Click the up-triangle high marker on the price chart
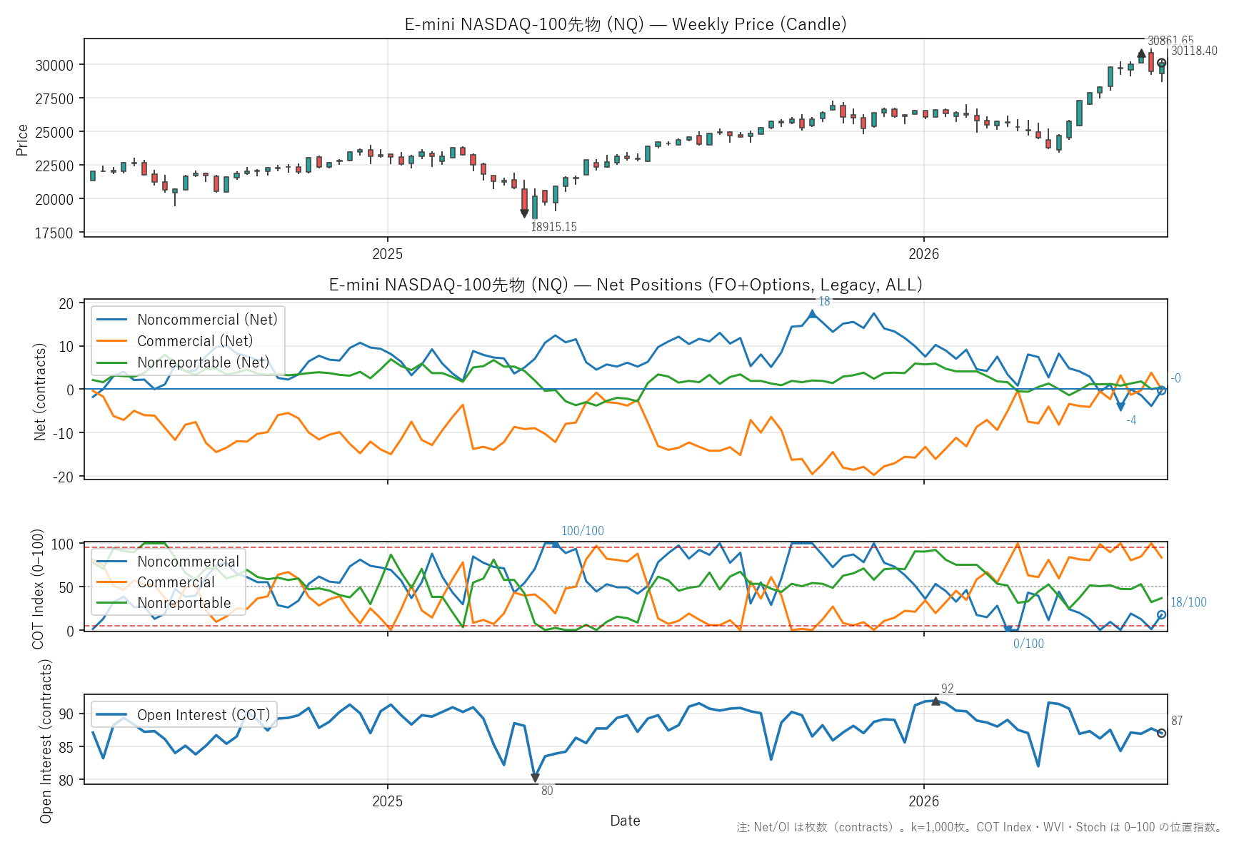 click(x=1141, y=53)
